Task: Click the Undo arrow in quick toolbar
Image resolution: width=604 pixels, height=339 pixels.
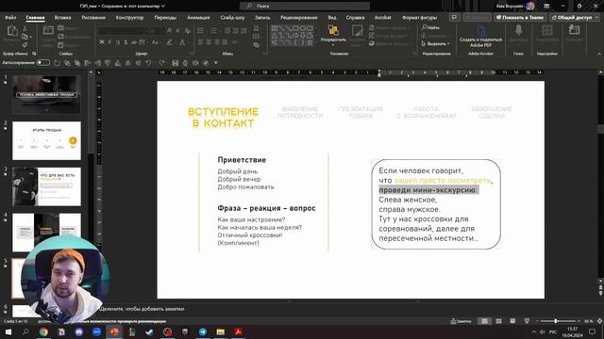Action: (x=149, y=63)
